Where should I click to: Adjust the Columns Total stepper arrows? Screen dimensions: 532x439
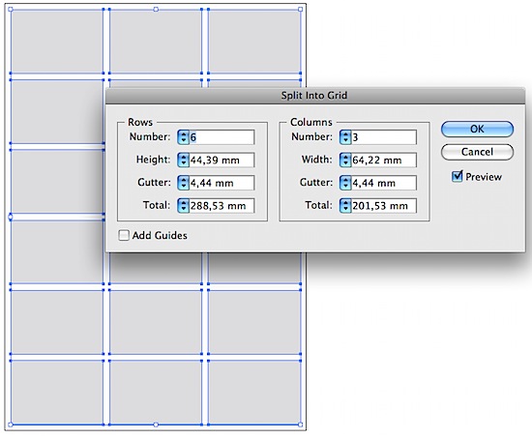pyautogui.click(x=345, y=206)
